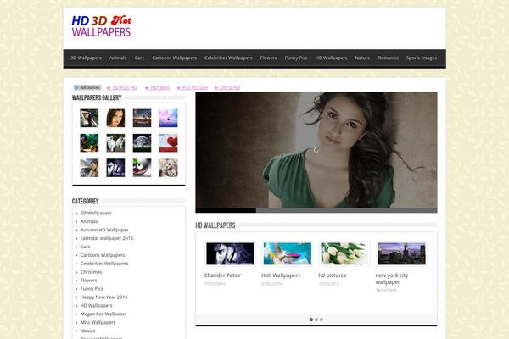The width and height of the screenshot is (509, 339).
Task: Open the green fantasy scene gallery thumbnail
Action: 89,143
